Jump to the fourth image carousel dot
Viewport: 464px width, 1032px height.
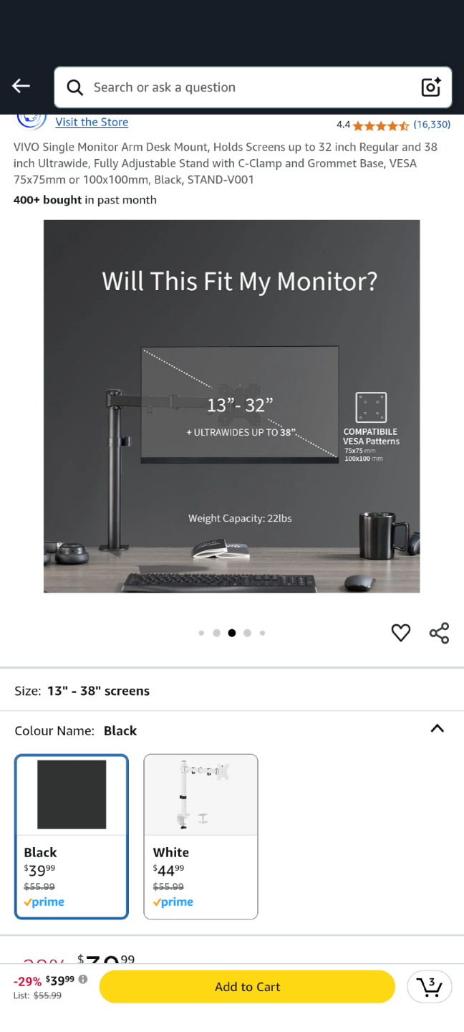(x=247, y=633)
